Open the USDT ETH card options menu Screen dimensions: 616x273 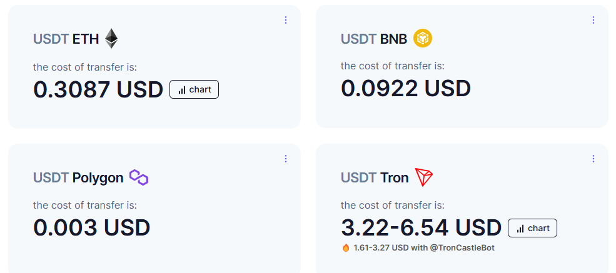286,20
